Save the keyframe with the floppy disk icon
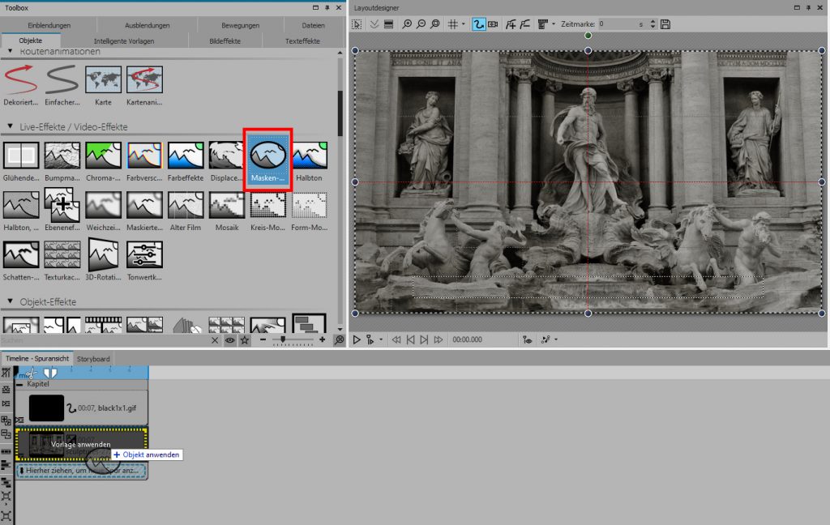The width and height of the screenshot is (830, 525). tap(665, 24)
